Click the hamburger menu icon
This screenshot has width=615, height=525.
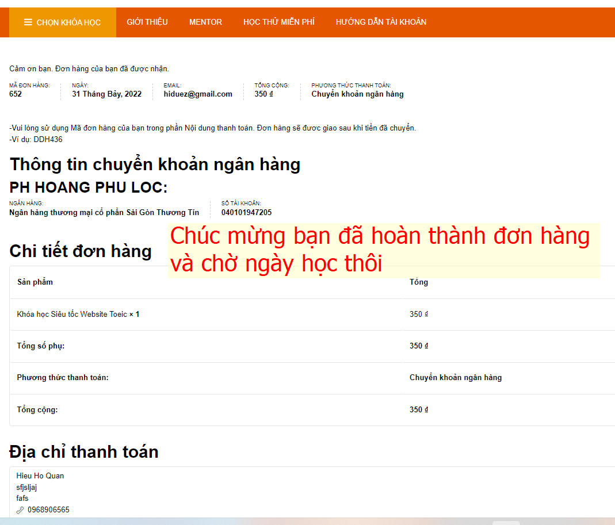[x=28, y=22]
